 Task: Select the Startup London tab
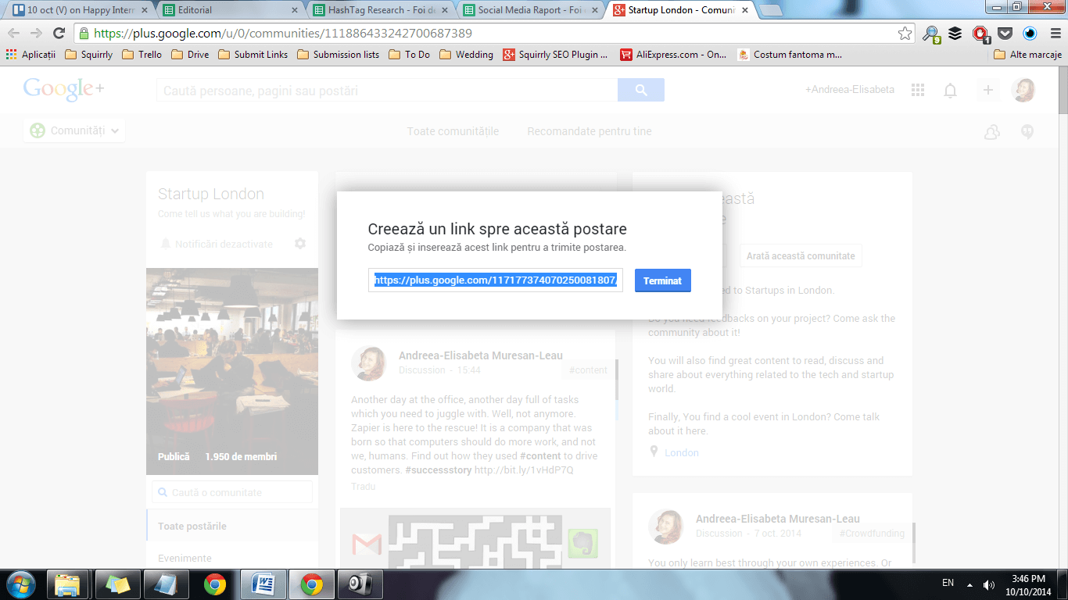(x=683, y=10)
